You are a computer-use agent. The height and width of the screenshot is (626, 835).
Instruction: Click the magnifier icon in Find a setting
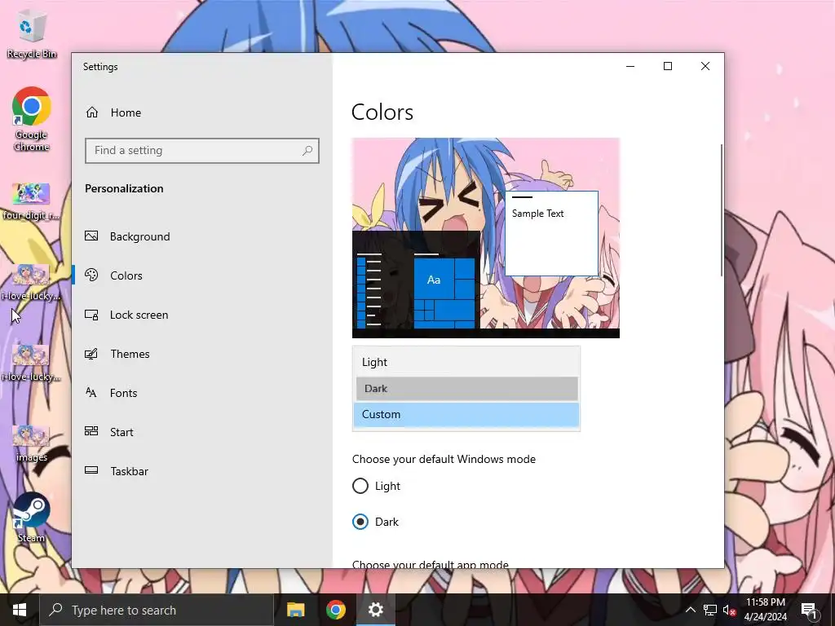[x=307, y=151]
